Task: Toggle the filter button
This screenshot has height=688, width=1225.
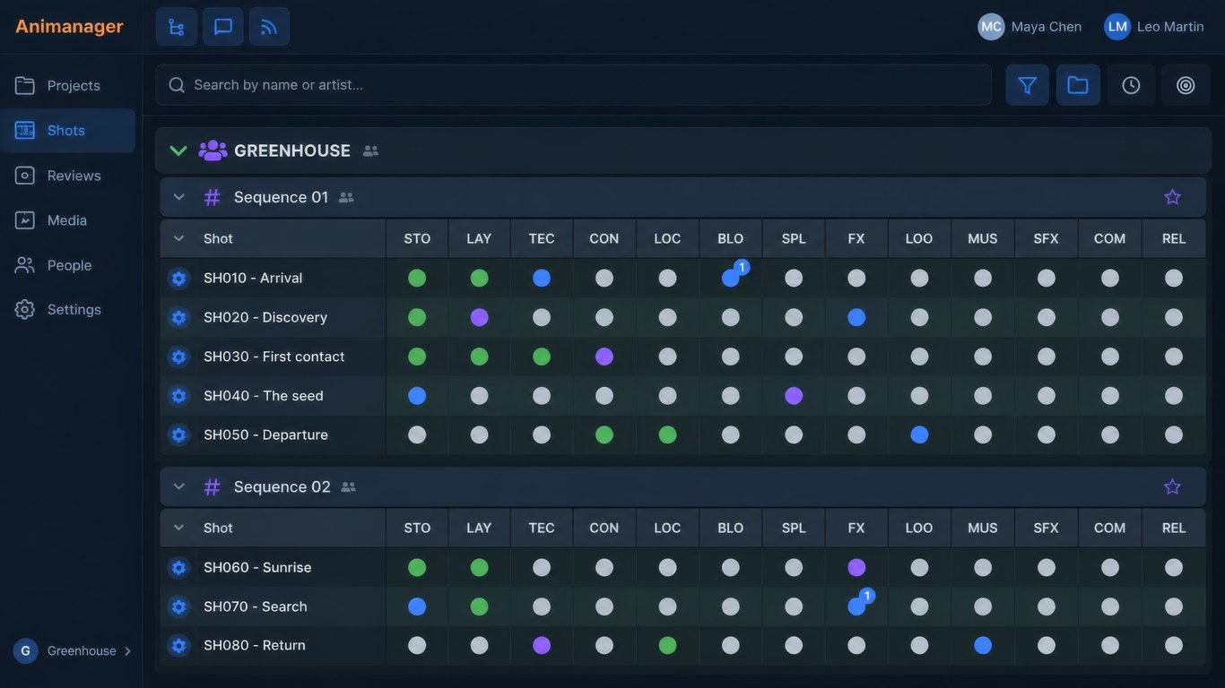Action: (x=1028, y=85)
